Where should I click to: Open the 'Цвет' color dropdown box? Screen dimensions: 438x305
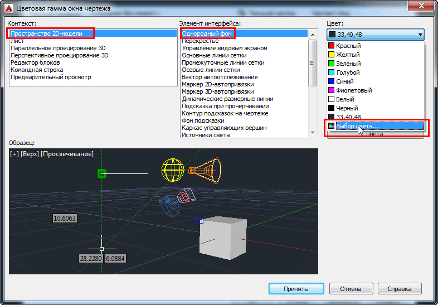point(376,35)
